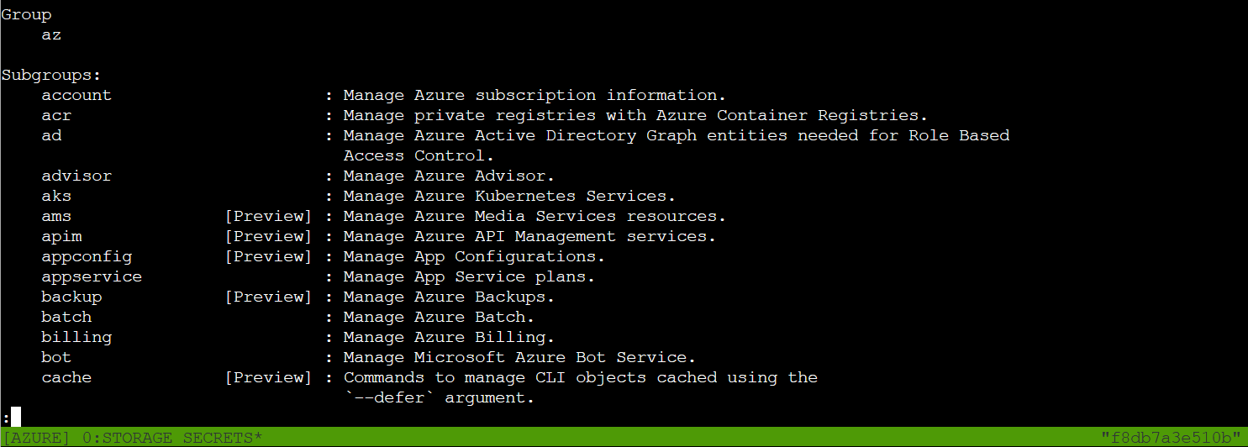Click the hostname "f8db7a3e510b" in status bar
Image resolution: width=1248 pixels, height=447 pixels.
(1171, 438)
